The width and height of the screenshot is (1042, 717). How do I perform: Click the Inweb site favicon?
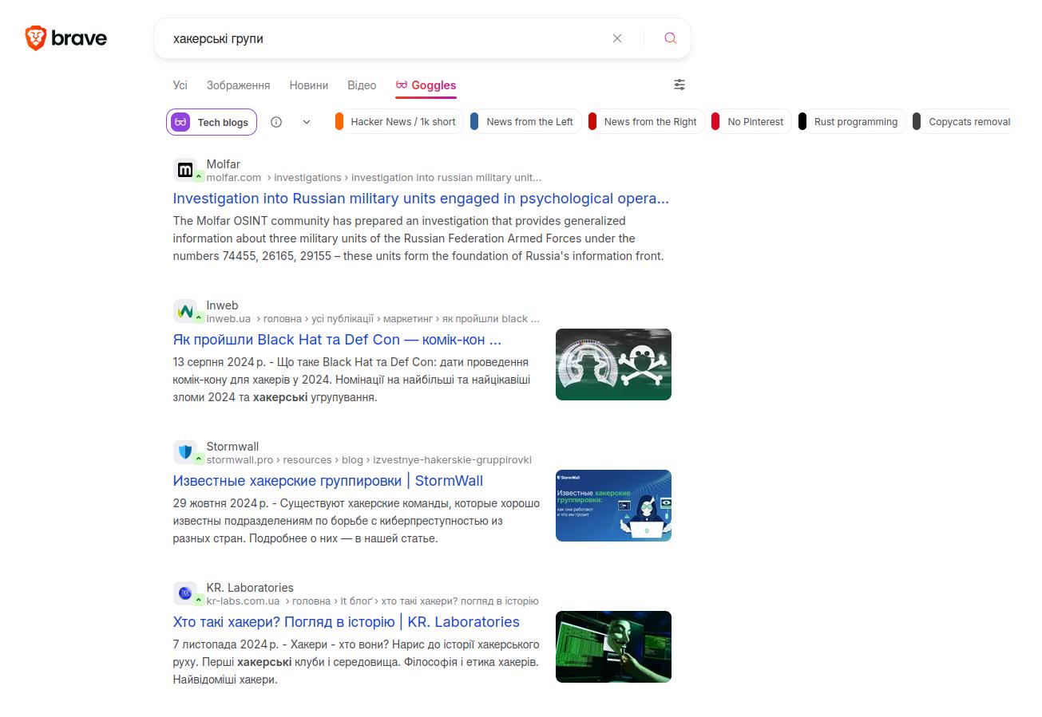click(185, 311)
